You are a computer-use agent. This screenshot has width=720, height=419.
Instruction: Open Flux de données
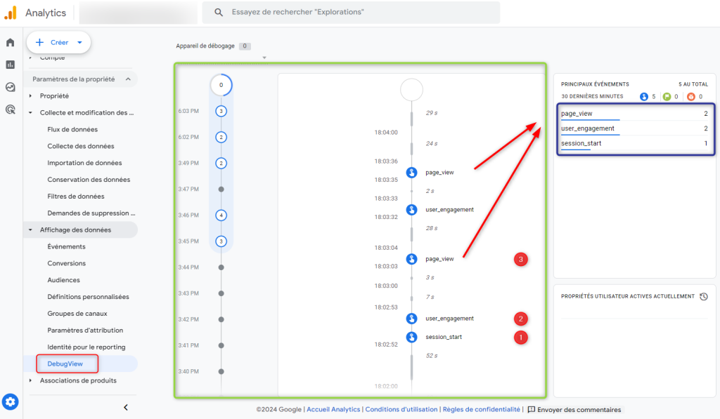(72, 129)
